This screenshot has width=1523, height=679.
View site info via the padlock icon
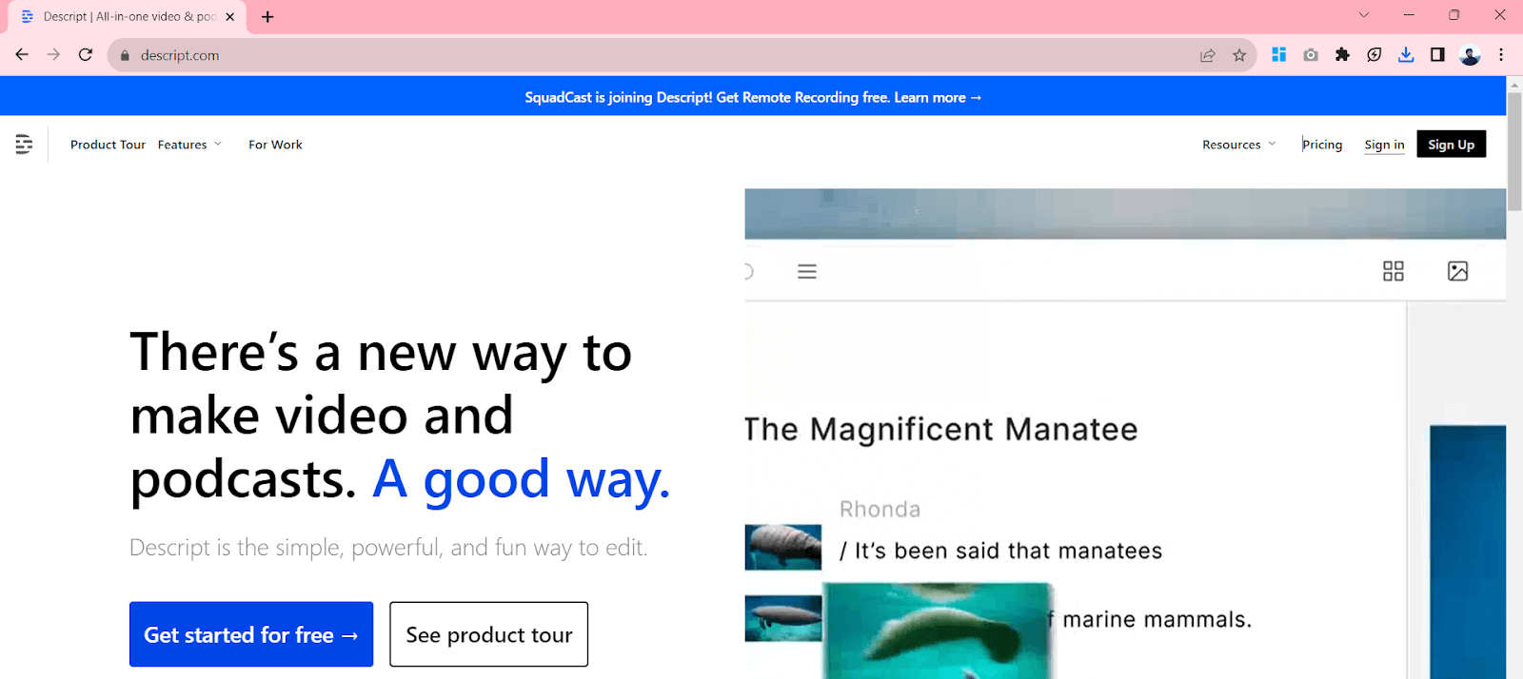click(x=125, y=55)
